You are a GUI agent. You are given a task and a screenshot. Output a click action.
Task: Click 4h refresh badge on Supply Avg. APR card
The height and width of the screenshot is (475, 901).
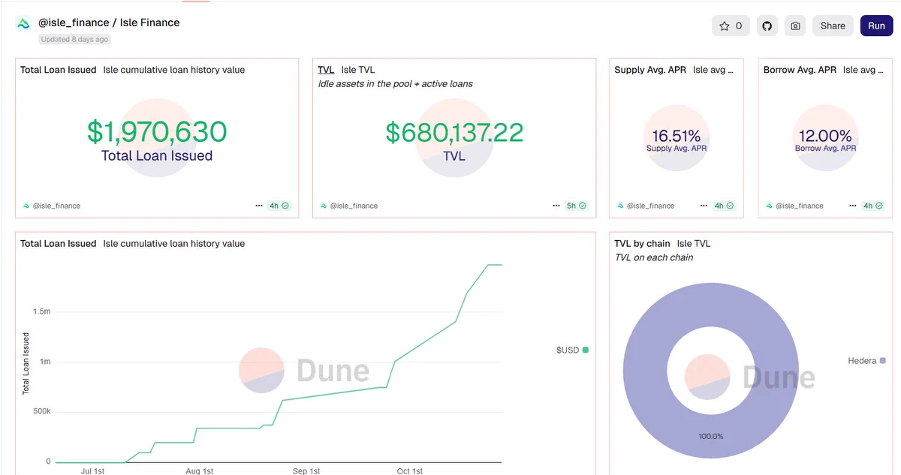(x=724, y=205)
